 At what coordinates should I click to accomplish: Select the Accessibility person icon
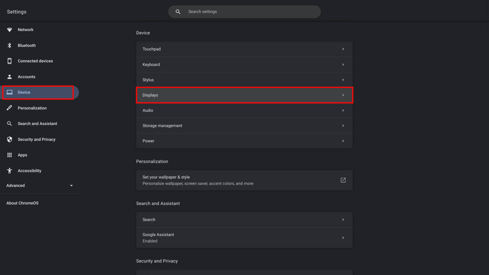[x=10, y=171]
